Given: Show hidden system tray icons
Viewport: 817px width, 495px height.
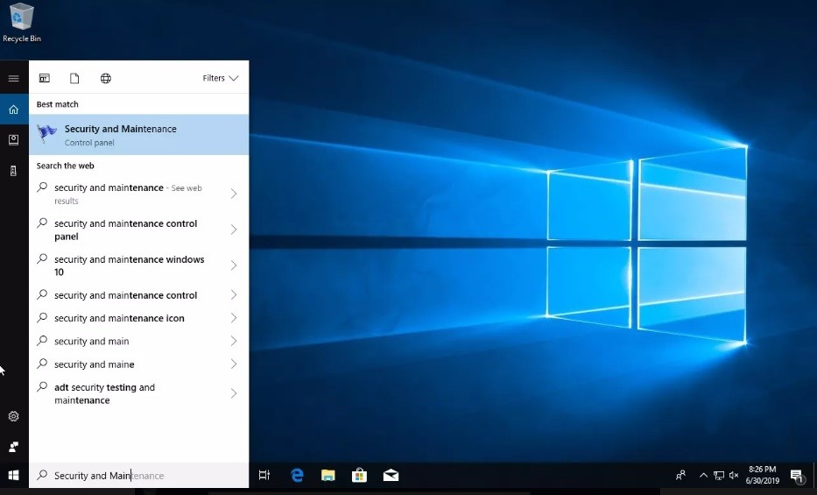Looking at the screenshot, I should [x=702, y=475].
